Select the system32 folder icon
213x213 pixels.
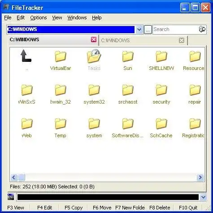coord(94,90)
